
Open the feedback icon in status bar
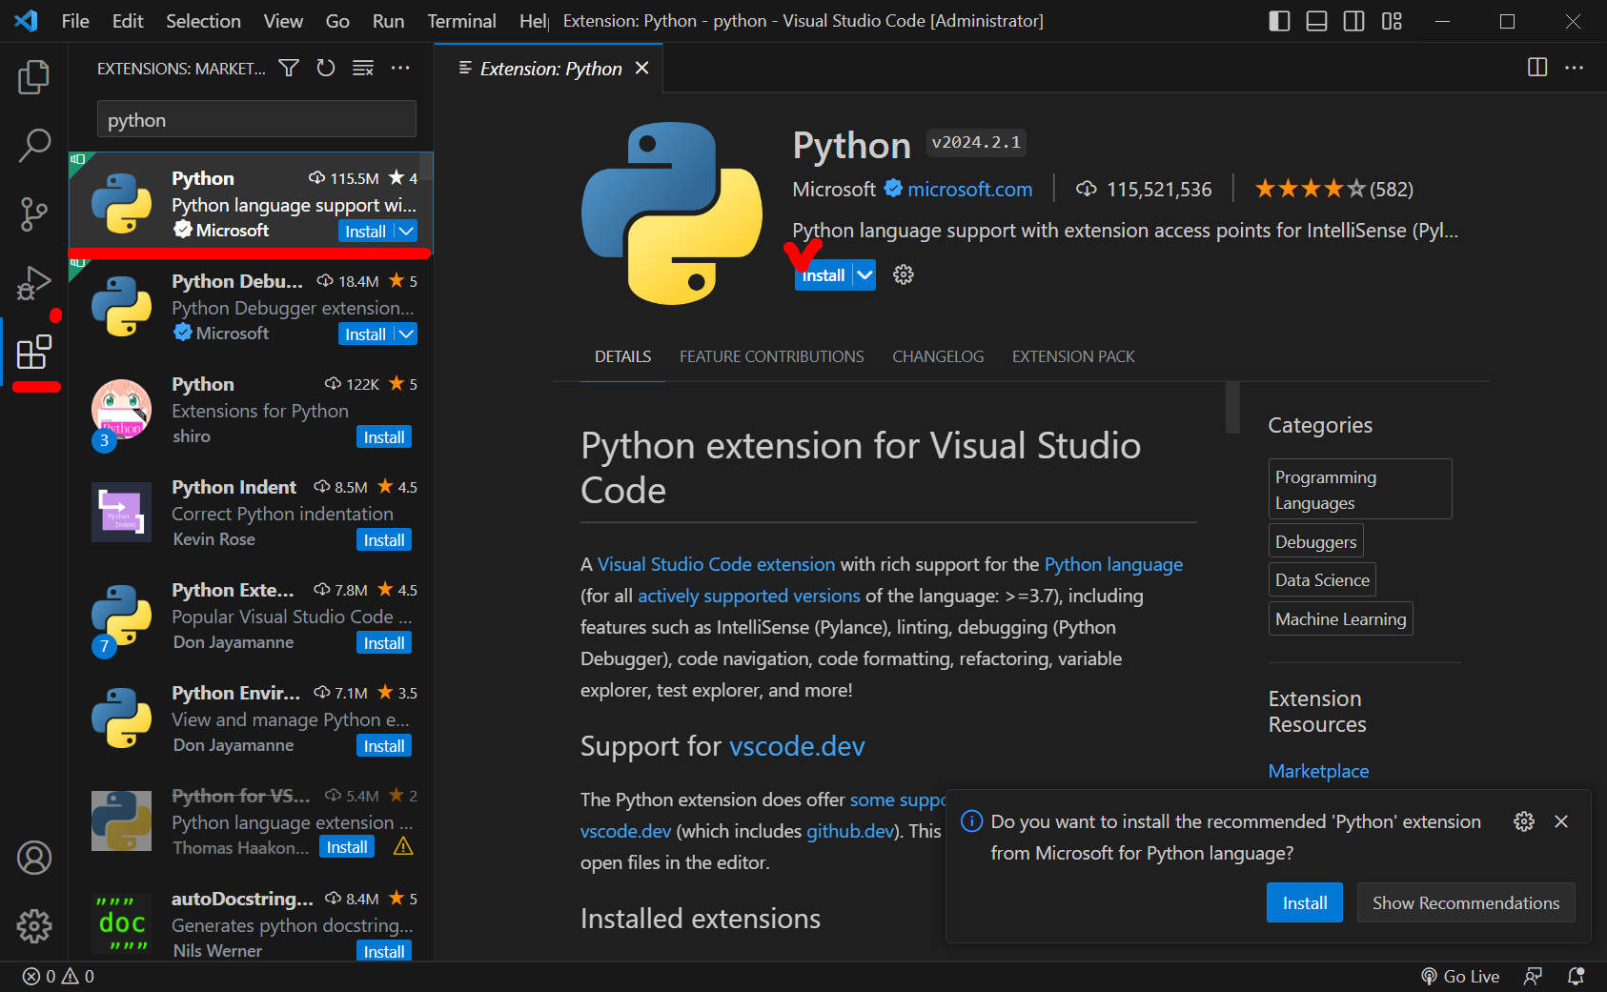pos(1533,977)
